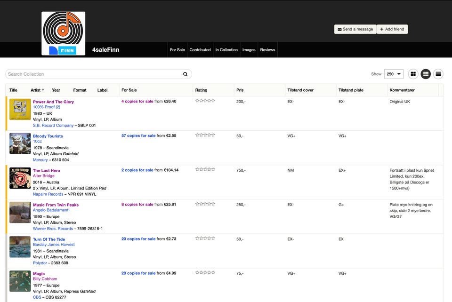
Task: Open the Show 250 items dropdown
Action: point(394,74)
